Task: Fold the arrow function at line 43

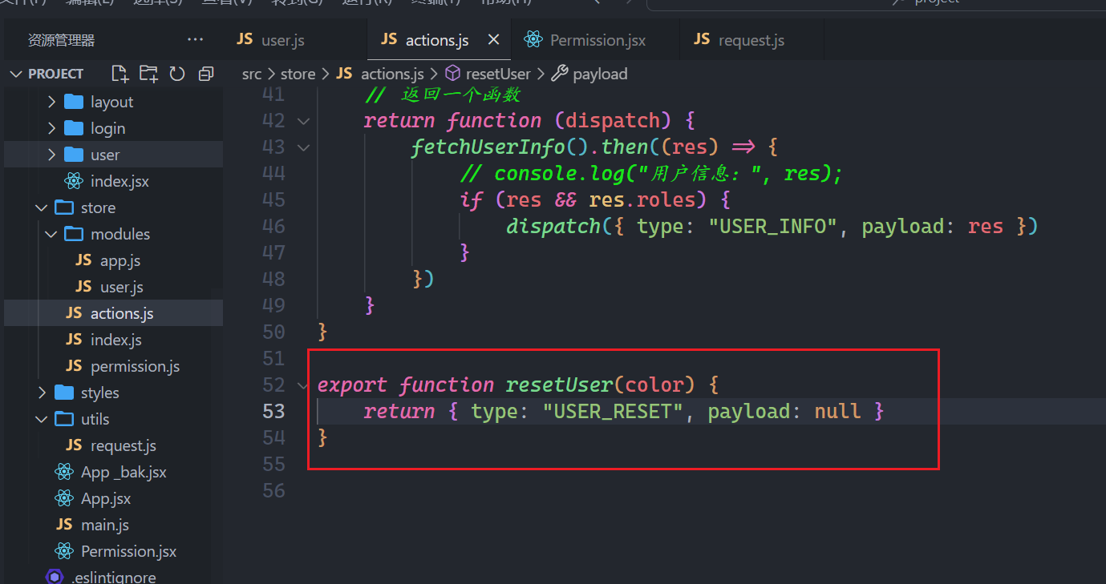Action: 303,147
